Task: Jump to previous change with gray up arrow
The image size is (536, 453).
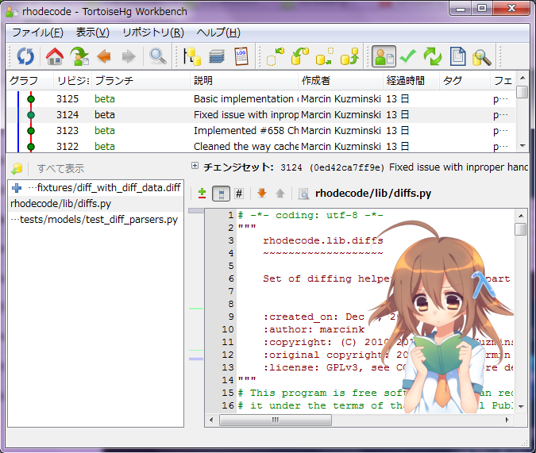Action: (280, 194)
